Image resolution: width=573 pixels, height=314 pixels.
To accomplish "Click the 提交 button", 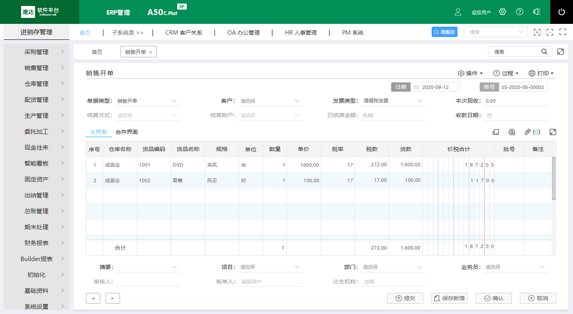I will tap(405, 298).
